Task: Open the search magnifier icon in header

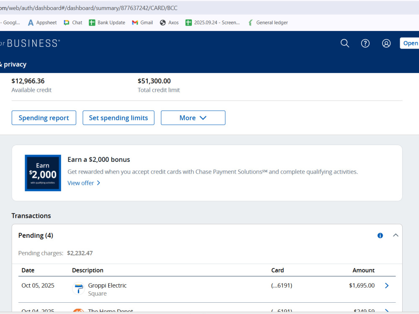Action: point(345,43)
